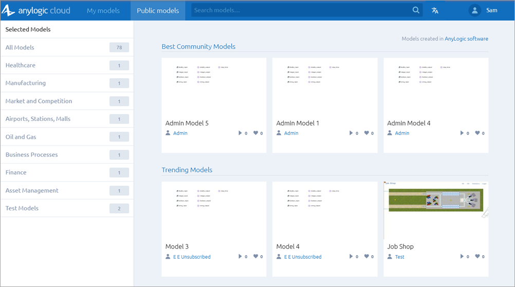Click the Sam user avatar icon
This screenshot has width=515, height=287.
[474, 10]
